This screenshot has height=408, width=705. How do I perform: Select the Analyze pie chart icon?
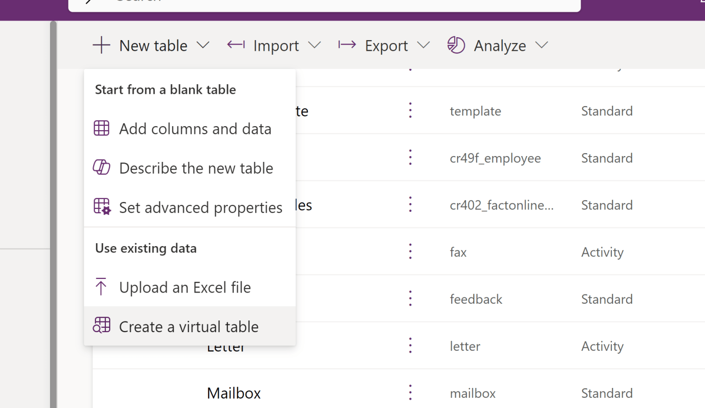point(456,45)
